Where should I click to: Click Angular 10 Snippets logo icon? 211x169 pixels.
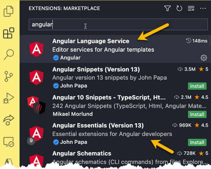pyautogui.click(x=36, y=105)
